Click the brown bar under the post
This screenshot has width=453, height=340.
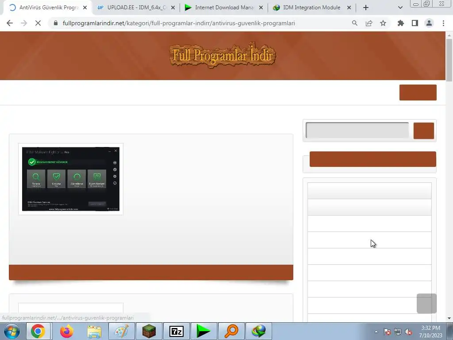151,272
